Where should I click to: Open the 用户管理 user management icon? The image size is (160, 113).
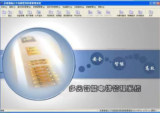30,13
